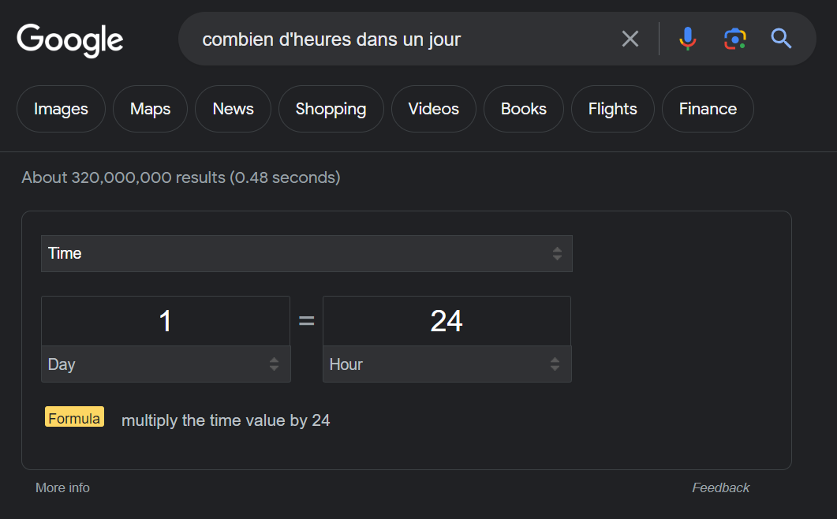Clear the search box with X icon

[630, 39]
